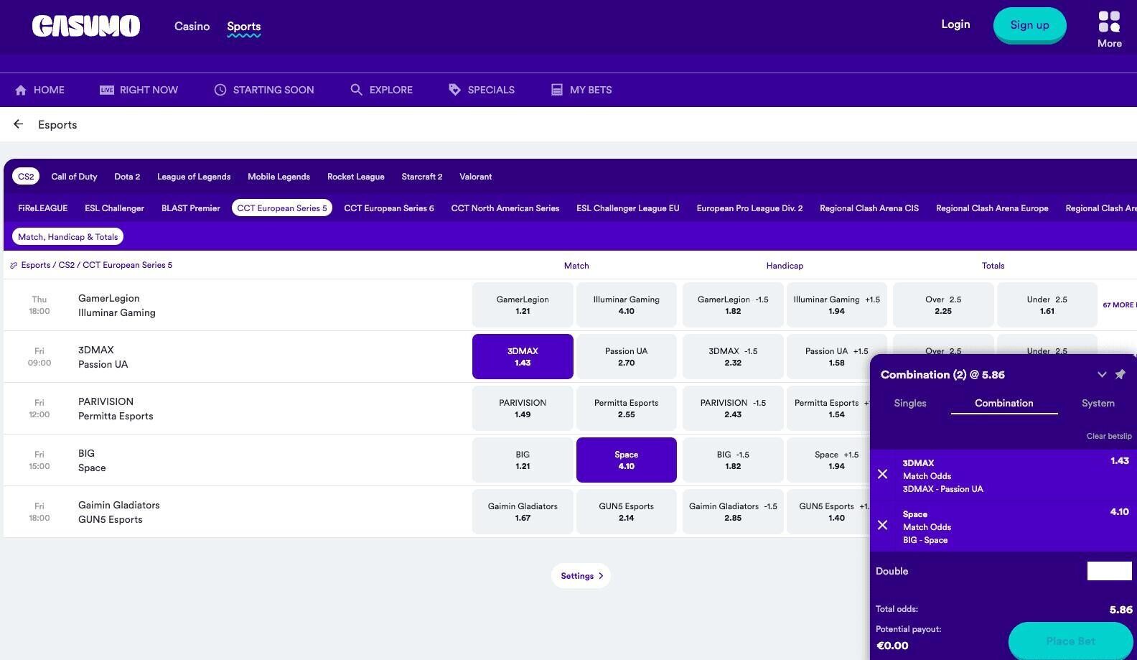Select Mobile Legends filter
The height and width of the screenshot is (660, 1137).
coord(279,177)
